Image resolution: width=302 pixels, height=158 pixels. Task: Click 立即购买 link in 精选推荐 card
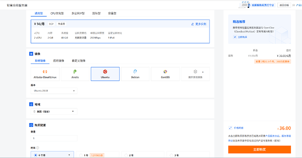coord(242,37)
